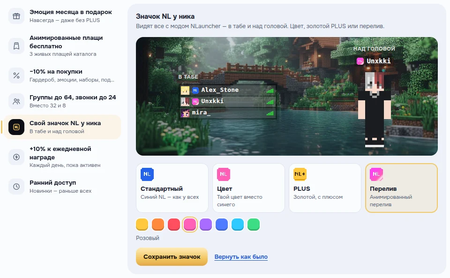Click the coin icon for ежедневной награде
This screenshot has width=450, height=278.
(16, 157)
